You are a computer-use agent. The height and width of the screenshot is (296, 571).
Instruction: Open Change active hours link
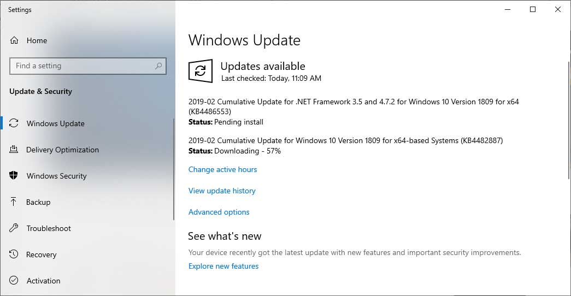222,169
